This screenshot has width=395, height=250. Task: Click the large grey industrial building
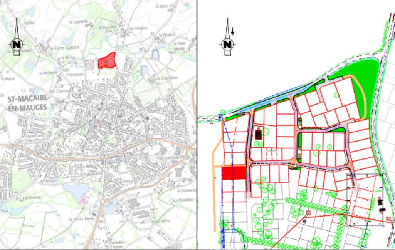[x=141, y=213]
